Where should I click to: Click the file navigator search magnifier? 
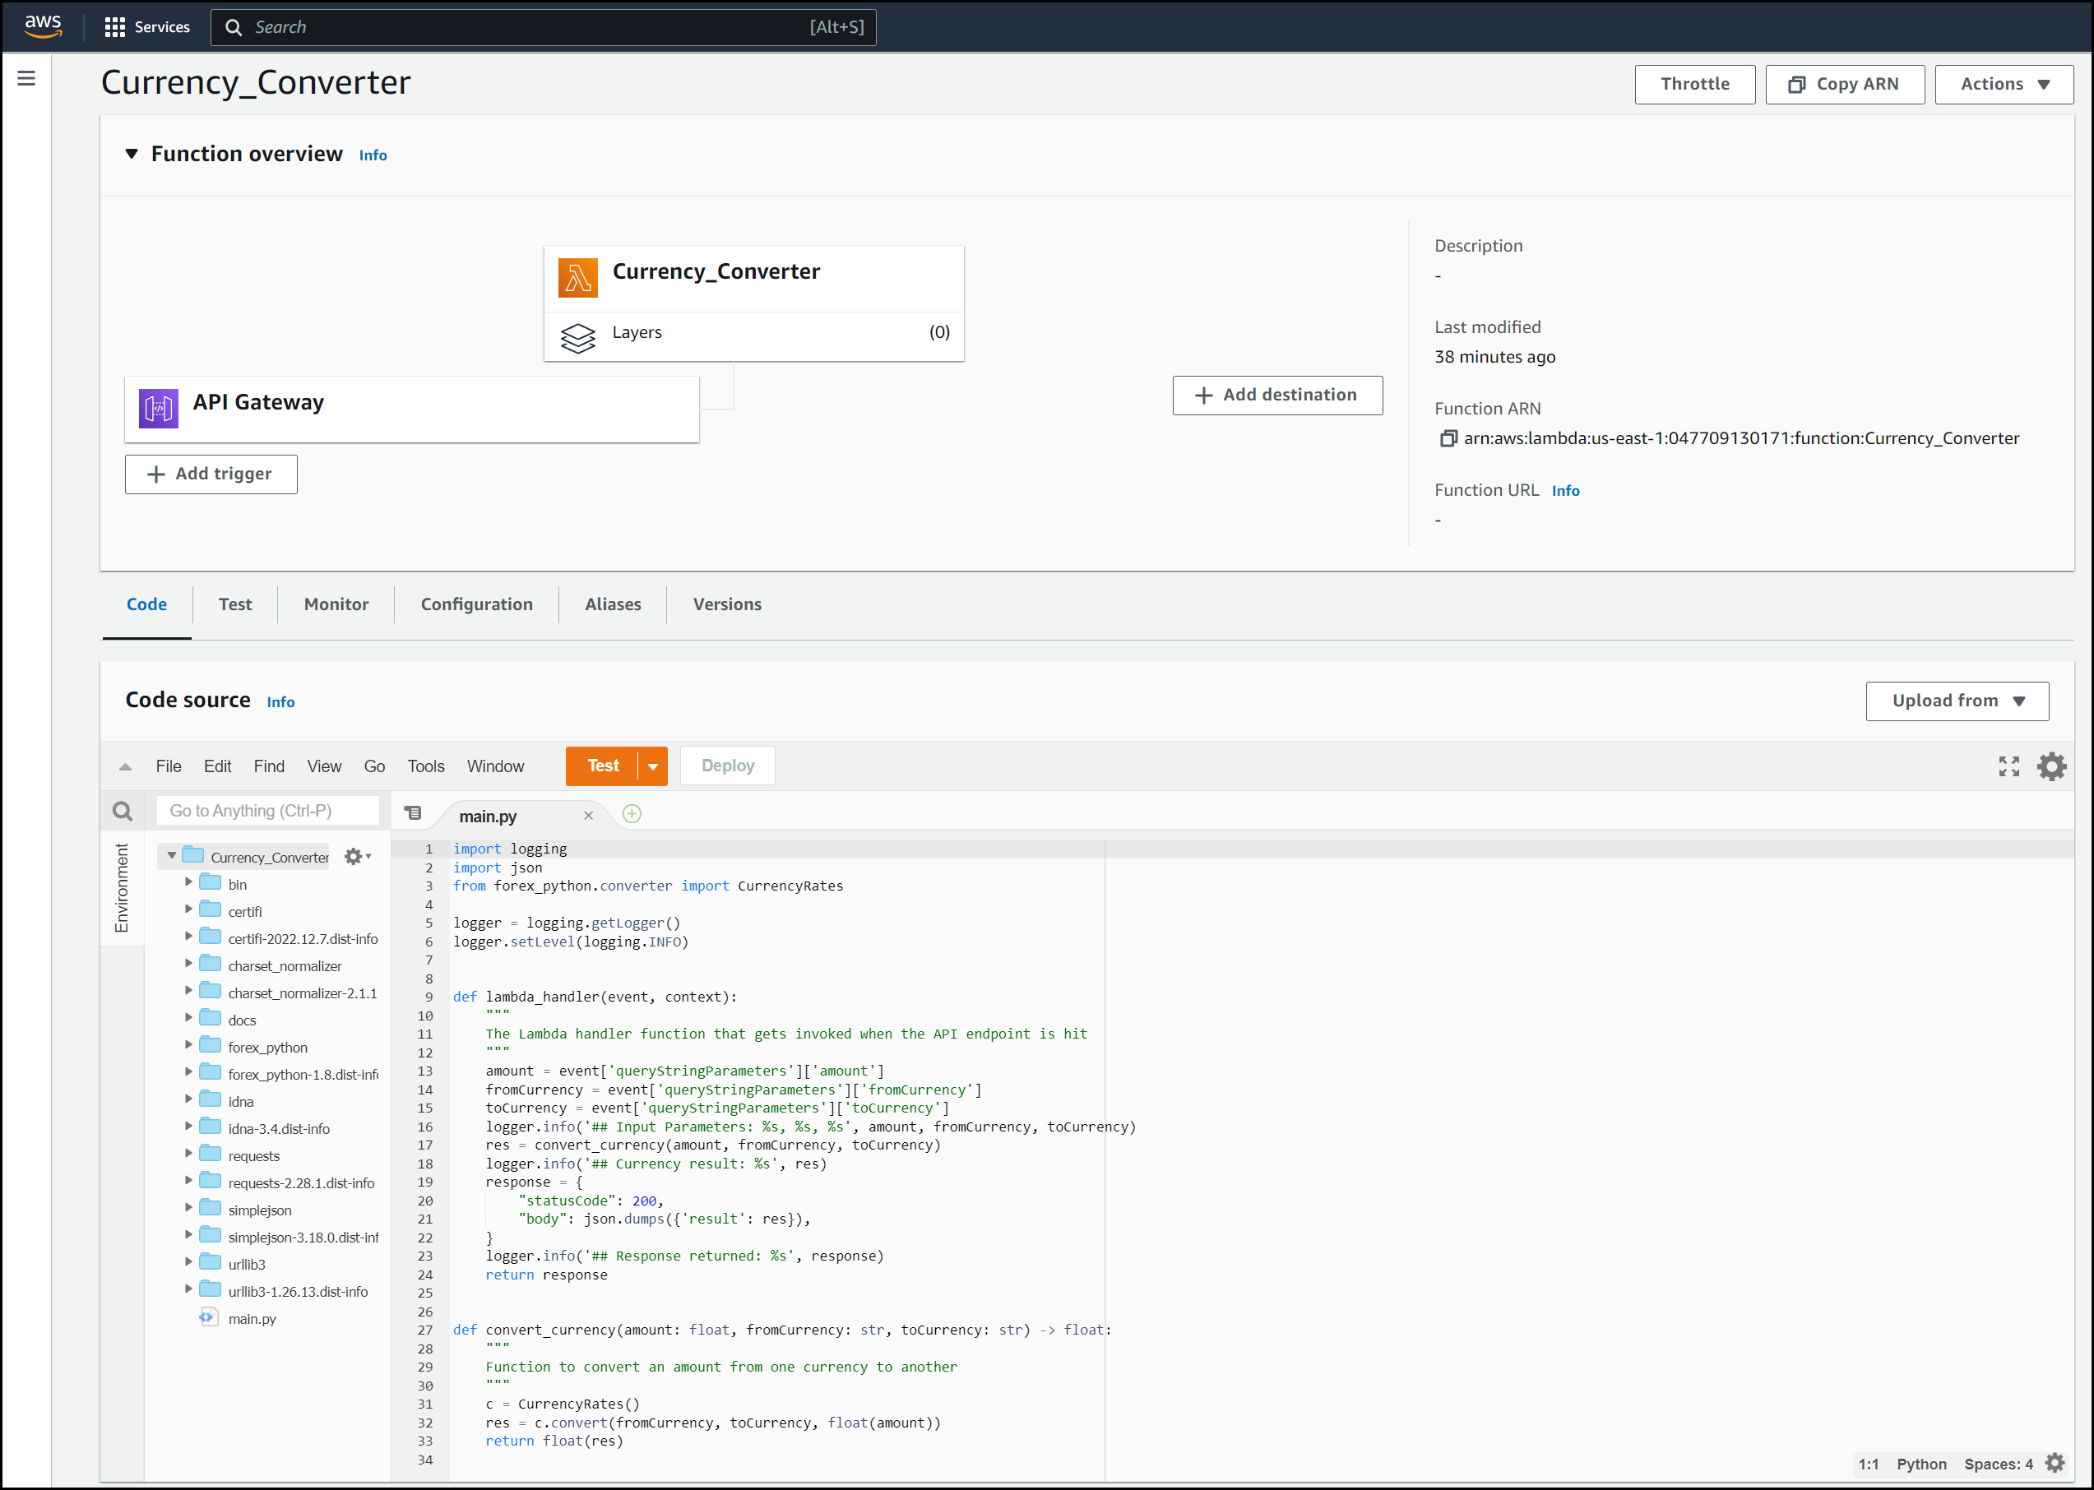(x=122, y=810)
